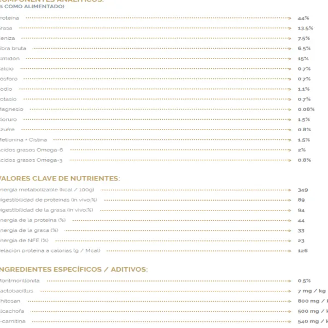Viewport: 328px width, 328px height.
Task: Select the Grasa 13.5% value
Action: tap(306, 28)
